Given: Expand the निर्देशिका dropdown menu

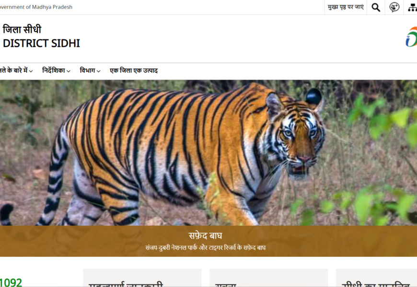Looking at the screenshot, I should pyautogui.click(x=56, y=71).
